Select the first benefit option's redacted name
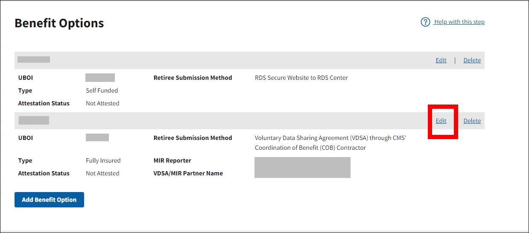The width and height of the screenshot is (529, 233). [x=34, y=60]
